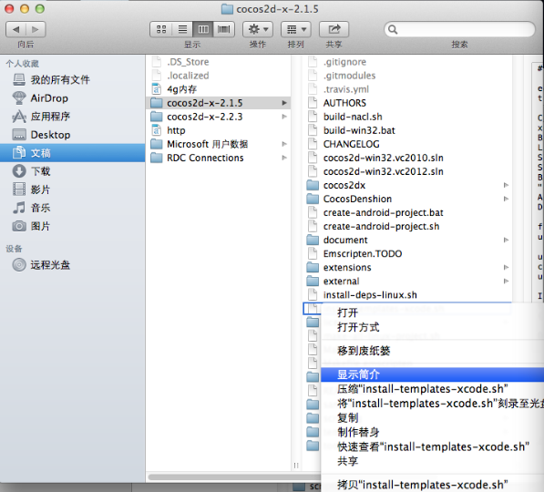Choose 共享 from the context menu
The width and height of the screenshot is (544, 492).
(x=432, y=461)
